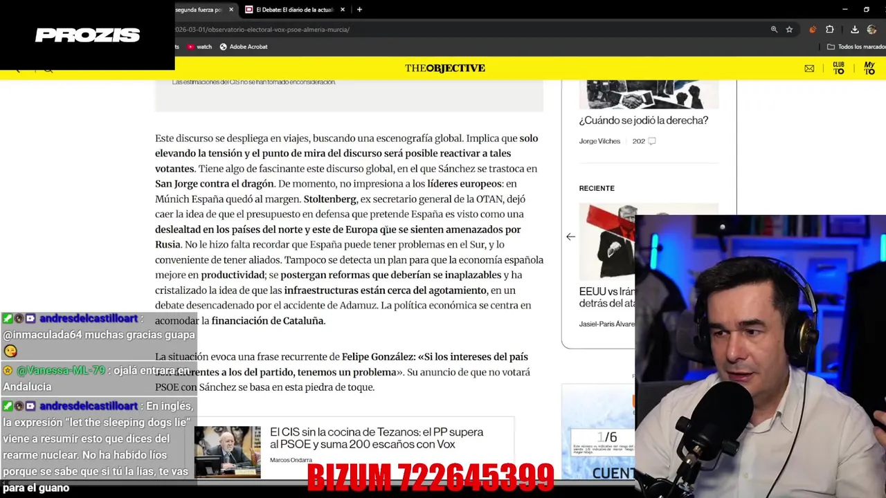Minimize the browser window
This screenshot has width=886, height=498.
844,10
